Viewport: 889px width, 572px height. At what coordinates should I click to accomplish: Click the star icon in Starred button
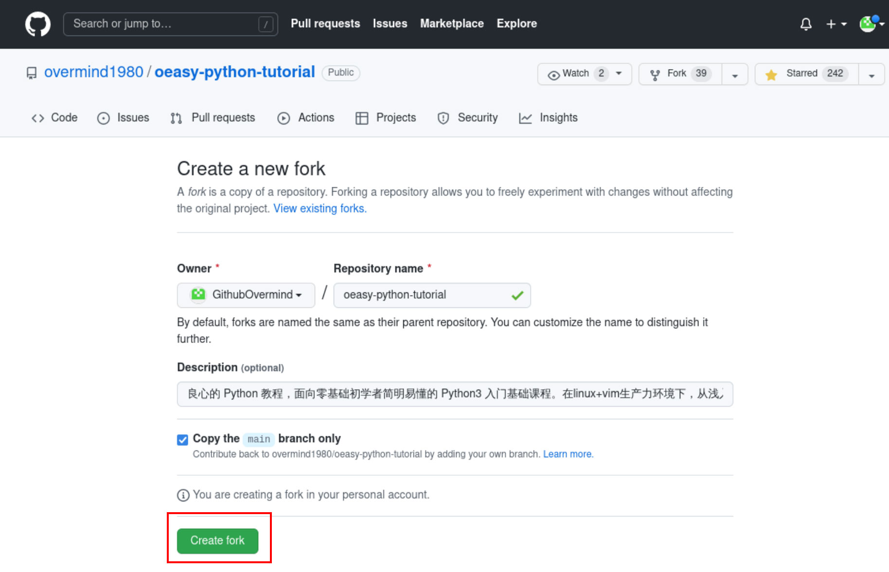click(x=771, y=74)
